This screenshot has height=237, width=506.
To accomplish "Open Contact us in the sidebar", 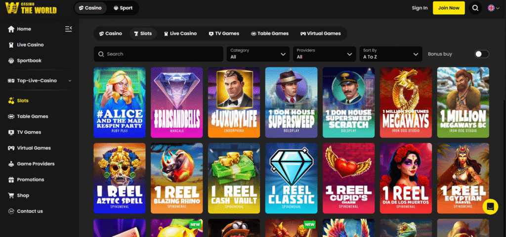I will point(30,211).
